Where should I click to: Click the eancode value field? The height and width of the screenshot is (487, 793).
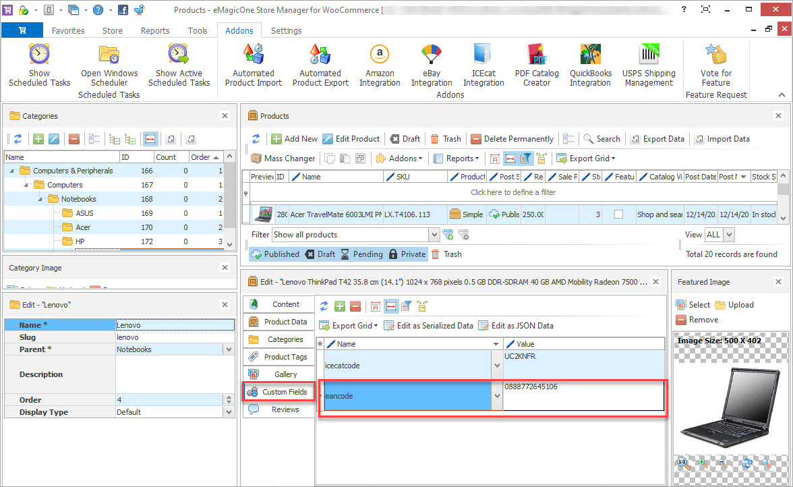point(583,395)
